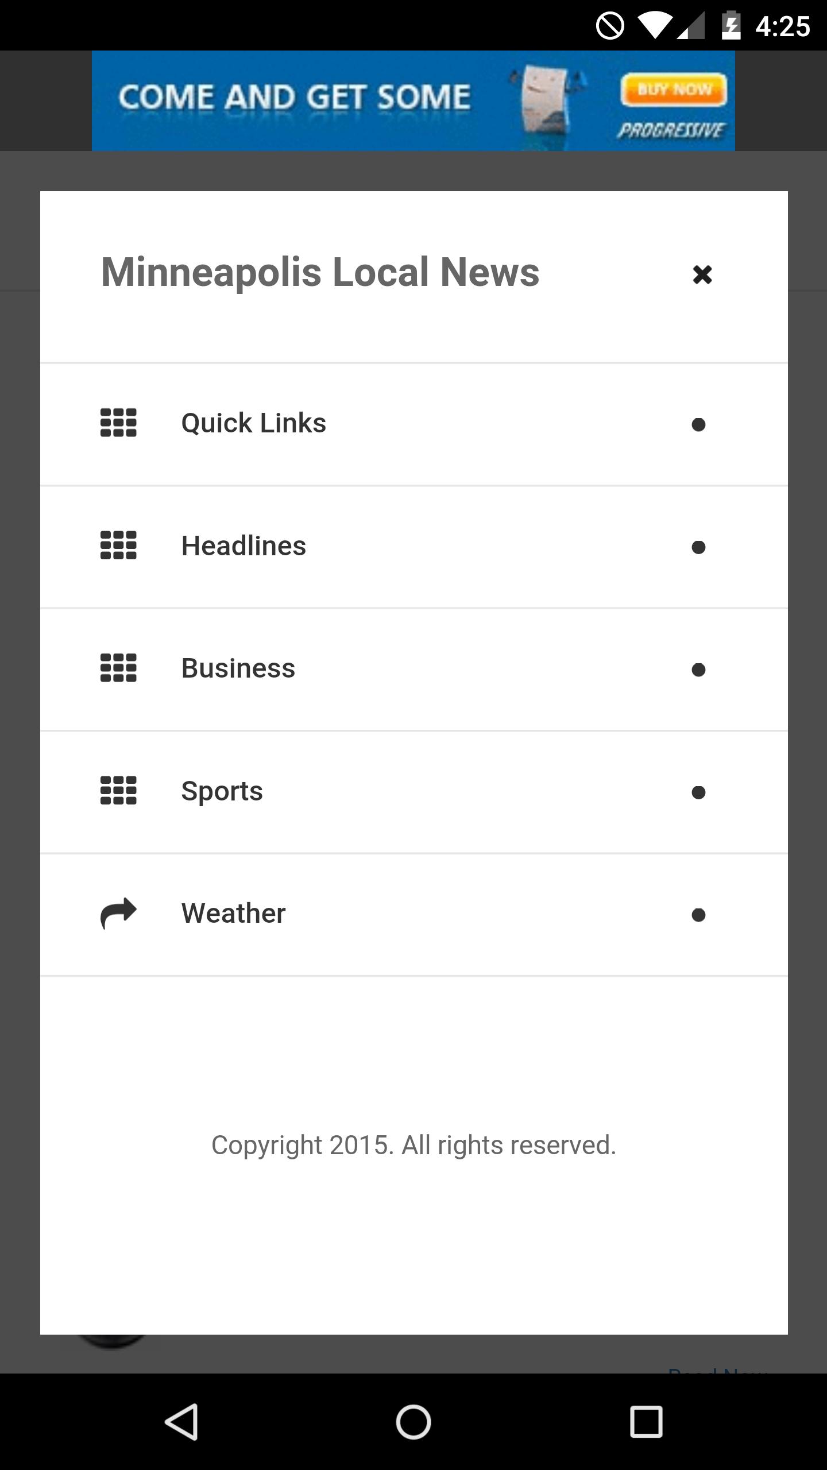Open the recent apps overview button
Screen dimensions: 827x1470
[x=646, y=1422]
